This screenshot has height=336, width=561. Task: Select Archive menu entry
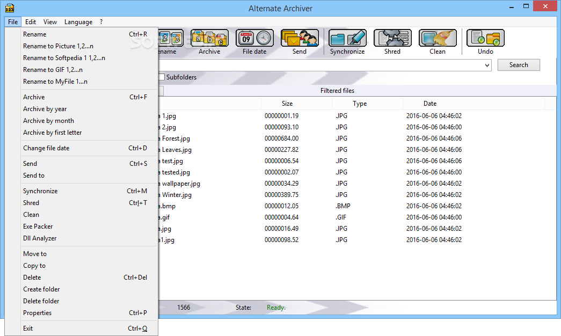[89, 97]
